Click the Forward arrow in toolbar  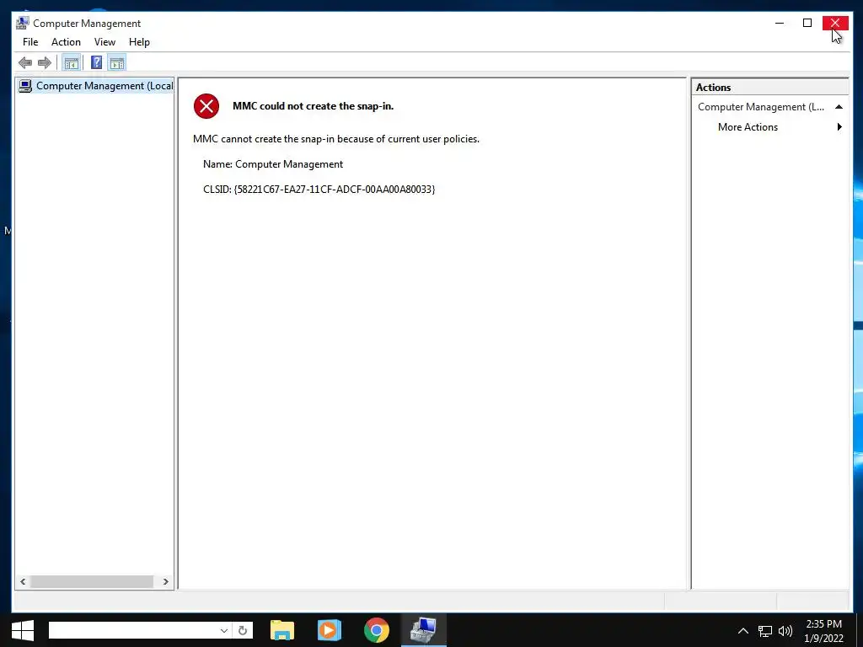pos(45,62)
